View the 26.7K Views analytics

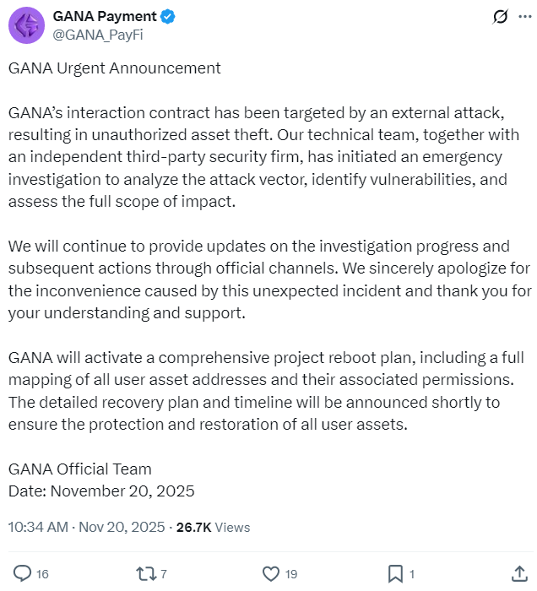(213, 527)
